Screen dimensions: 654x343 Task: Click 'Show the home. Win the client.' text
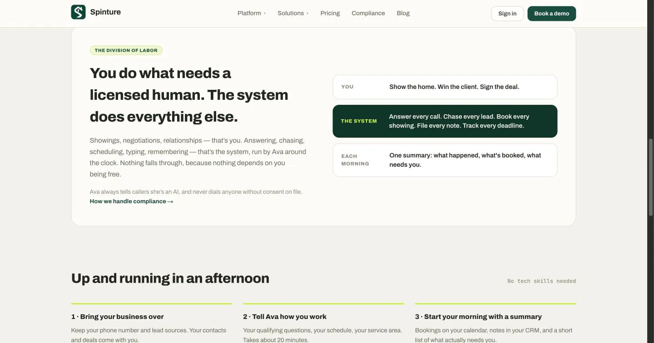click(454, 87)
